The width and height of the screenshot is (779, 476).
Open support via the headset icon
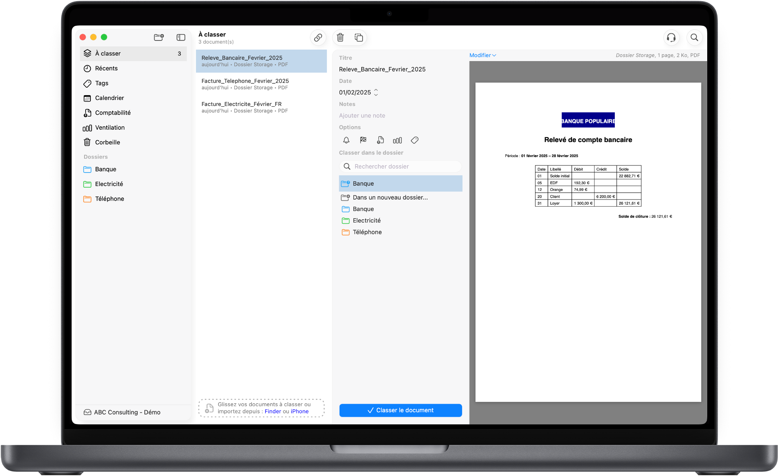tap(671, 37)
